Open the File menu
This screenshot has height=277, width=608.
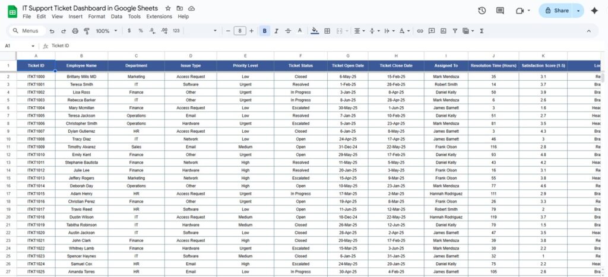point(27,17)
